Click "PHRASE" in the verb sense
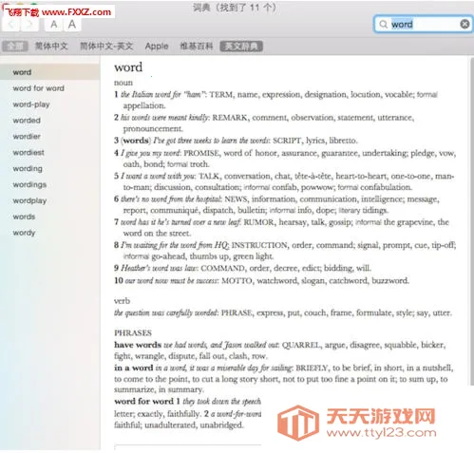 [237, 313]
